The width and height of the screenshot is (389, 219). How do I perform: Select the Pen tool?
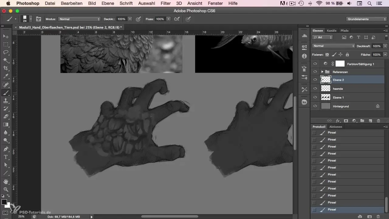[6, 149]
